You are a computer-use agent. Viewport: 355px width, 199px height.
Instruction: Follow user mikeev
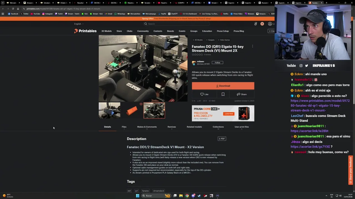coord(217,62)
